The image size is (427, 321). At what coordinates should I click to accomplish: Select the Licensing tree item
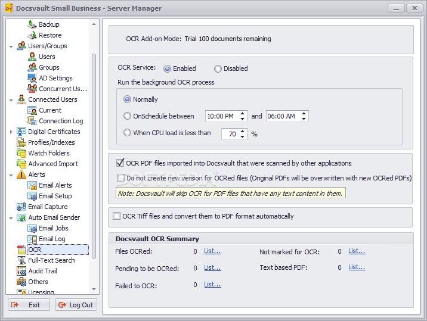pyautogui.click(x=41, y=292)
